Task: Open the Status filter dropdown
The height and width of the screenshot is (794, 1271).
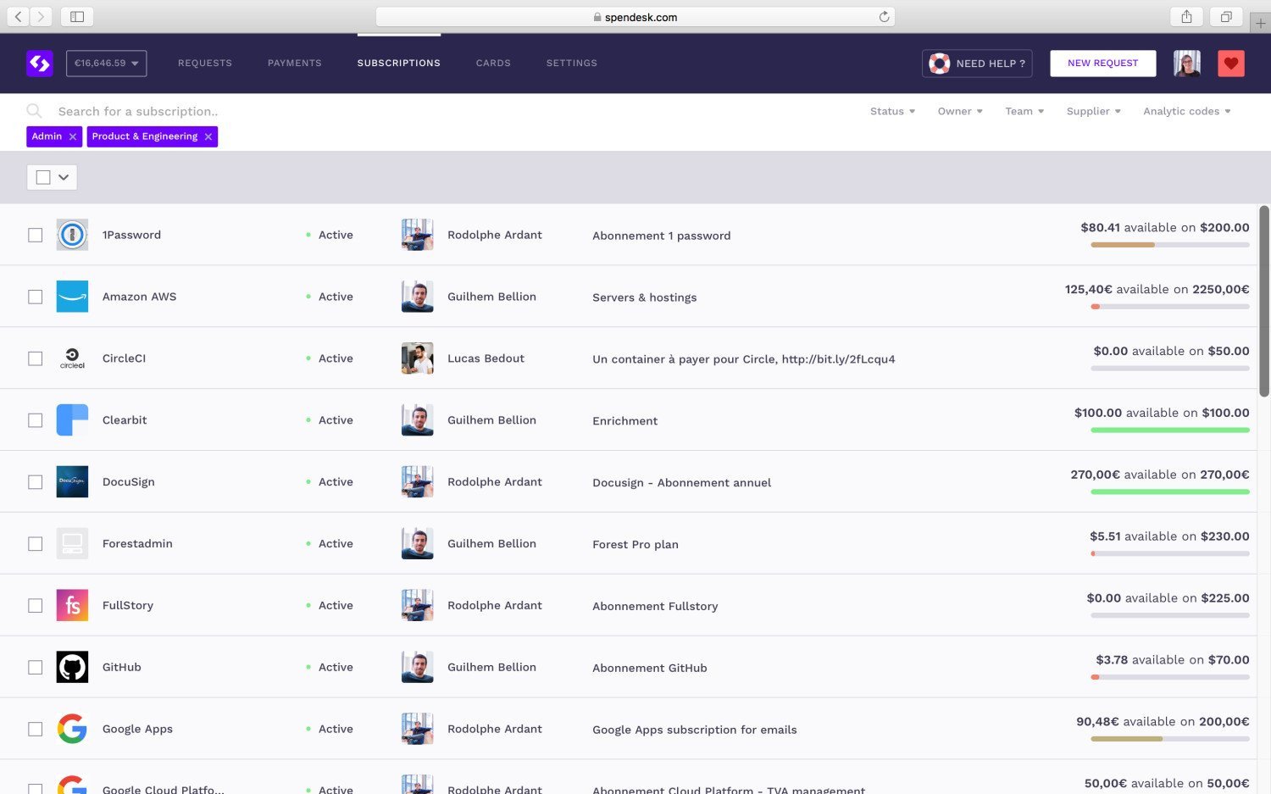Action: [x=892, y=111]
